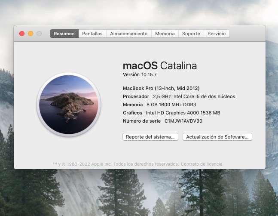Click the Procesador 2,5 GHz Intel Core i5 line

(179, 96)
